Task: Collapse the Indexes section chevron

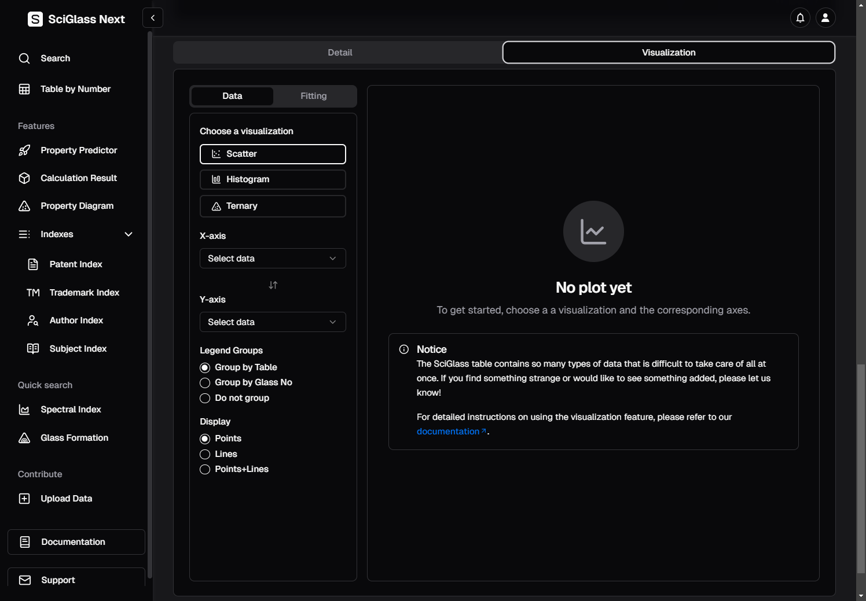Action: point(129,234)
